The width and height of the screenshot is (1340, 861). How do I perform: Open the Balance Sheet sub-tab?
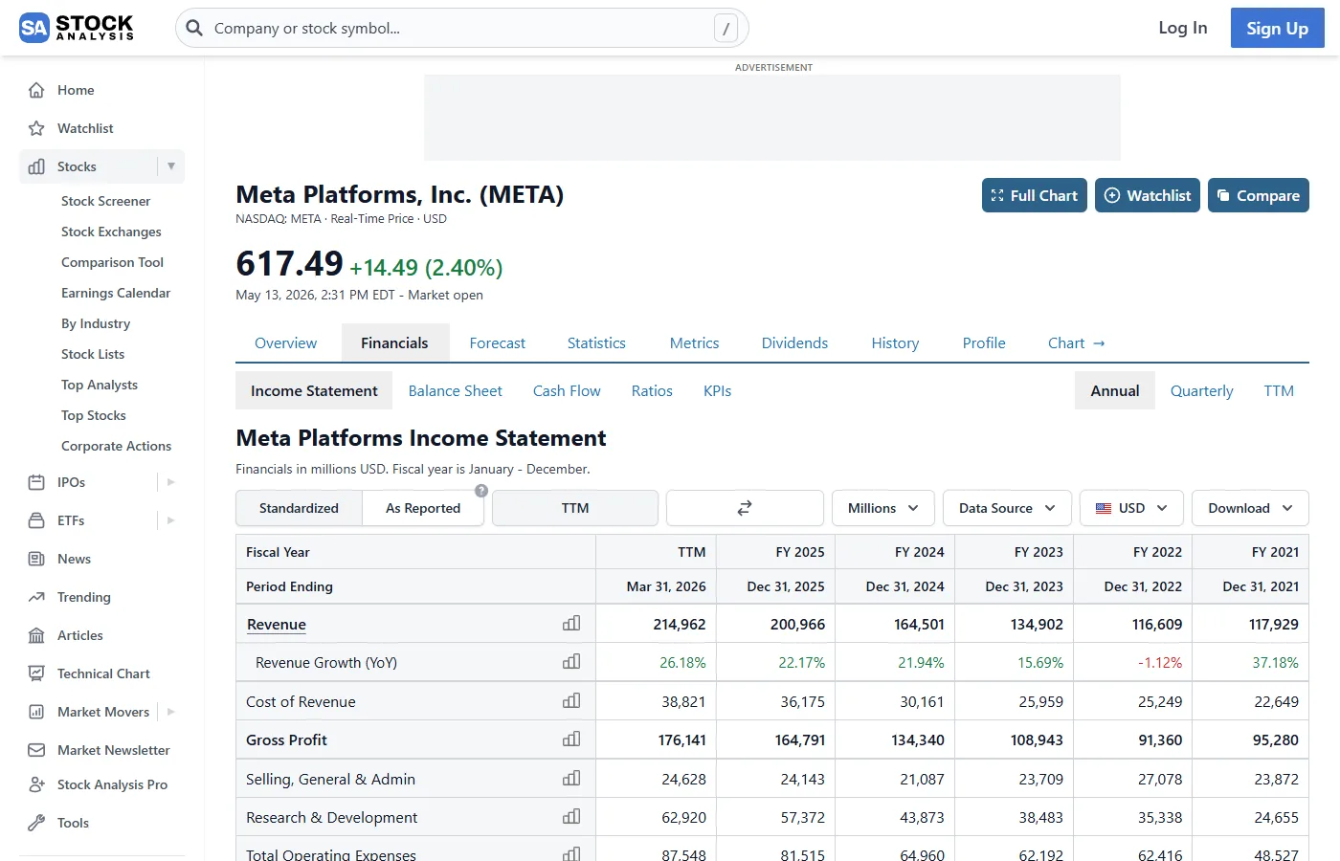(456, 390)
